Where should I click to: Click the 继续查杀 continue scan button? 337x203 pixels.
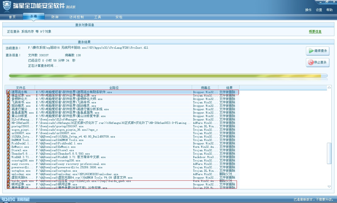[318, 51]
